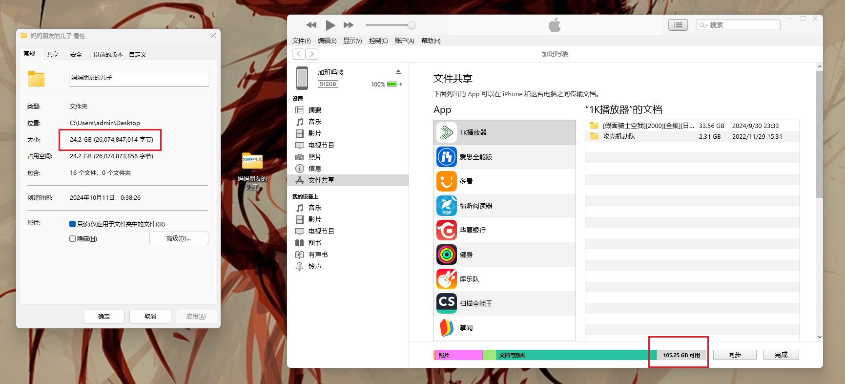Eject the iPhone device 加班吗喽
Viewport: 845px width, 384px height.
click(x=398, y=72)
